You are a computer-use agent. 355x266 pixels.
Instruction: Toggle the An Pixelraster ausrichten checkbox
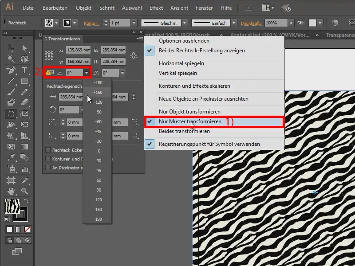[x=48, y=168]
